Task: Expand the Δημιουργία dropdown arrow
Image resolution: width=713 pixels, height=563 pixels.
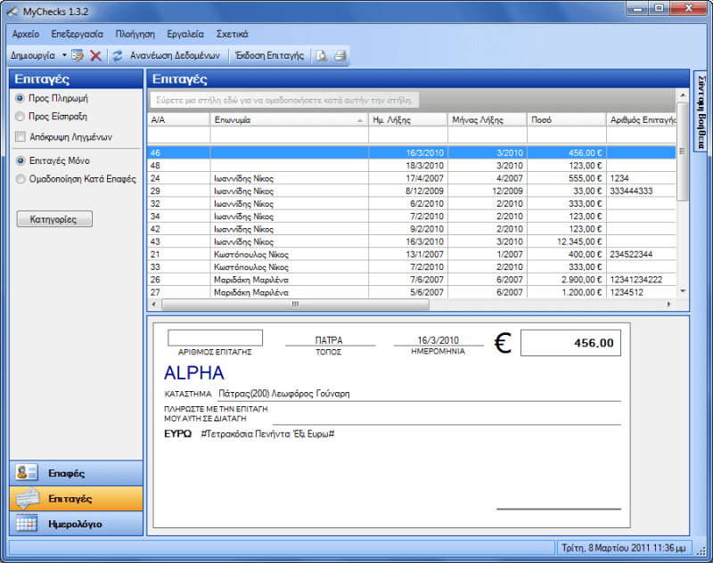Action: point(64,55)
